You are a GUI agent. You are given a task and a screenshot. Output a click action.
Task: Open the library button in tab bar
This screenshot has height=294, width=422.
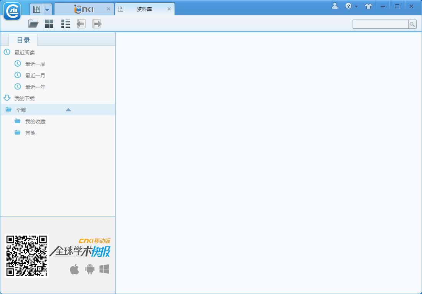tap(36, 10)
